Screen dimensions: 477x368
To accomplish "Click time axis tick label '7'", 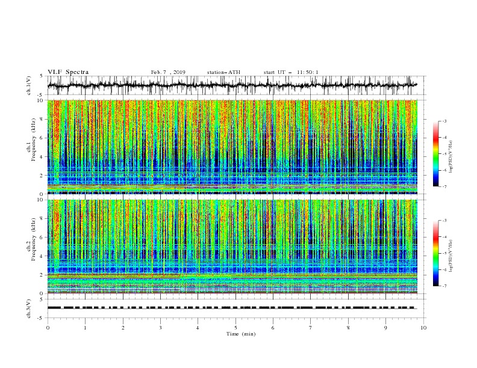I will click(311, 328).
